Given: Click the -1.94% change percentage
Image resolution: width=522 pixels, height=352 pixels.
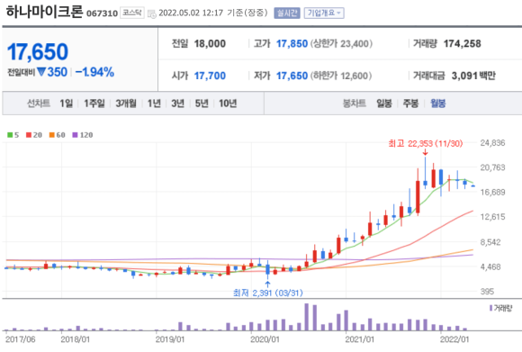Looking at the screenshot, I should (94, 72).
